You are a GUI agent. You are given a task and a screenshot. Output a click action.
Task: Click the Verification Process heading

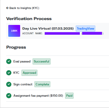(29, 19)
